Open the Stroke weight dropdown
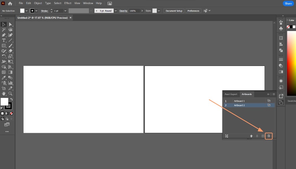 click(65, 11)
